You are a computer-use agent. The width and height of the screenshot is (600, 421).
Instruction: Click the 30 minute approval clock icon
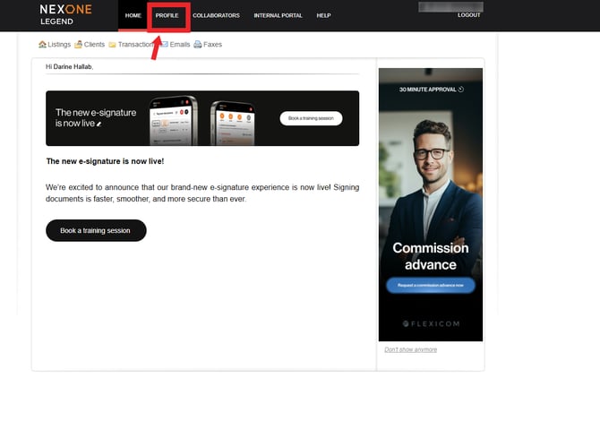(x=461, y=90)
